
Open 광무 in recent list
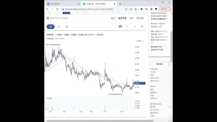152,89
